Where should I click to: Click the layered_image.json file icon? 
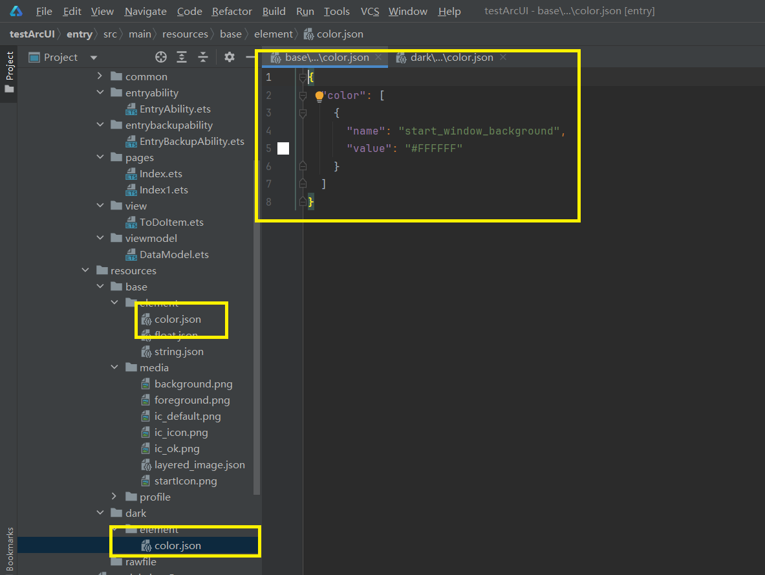[146, 465]
